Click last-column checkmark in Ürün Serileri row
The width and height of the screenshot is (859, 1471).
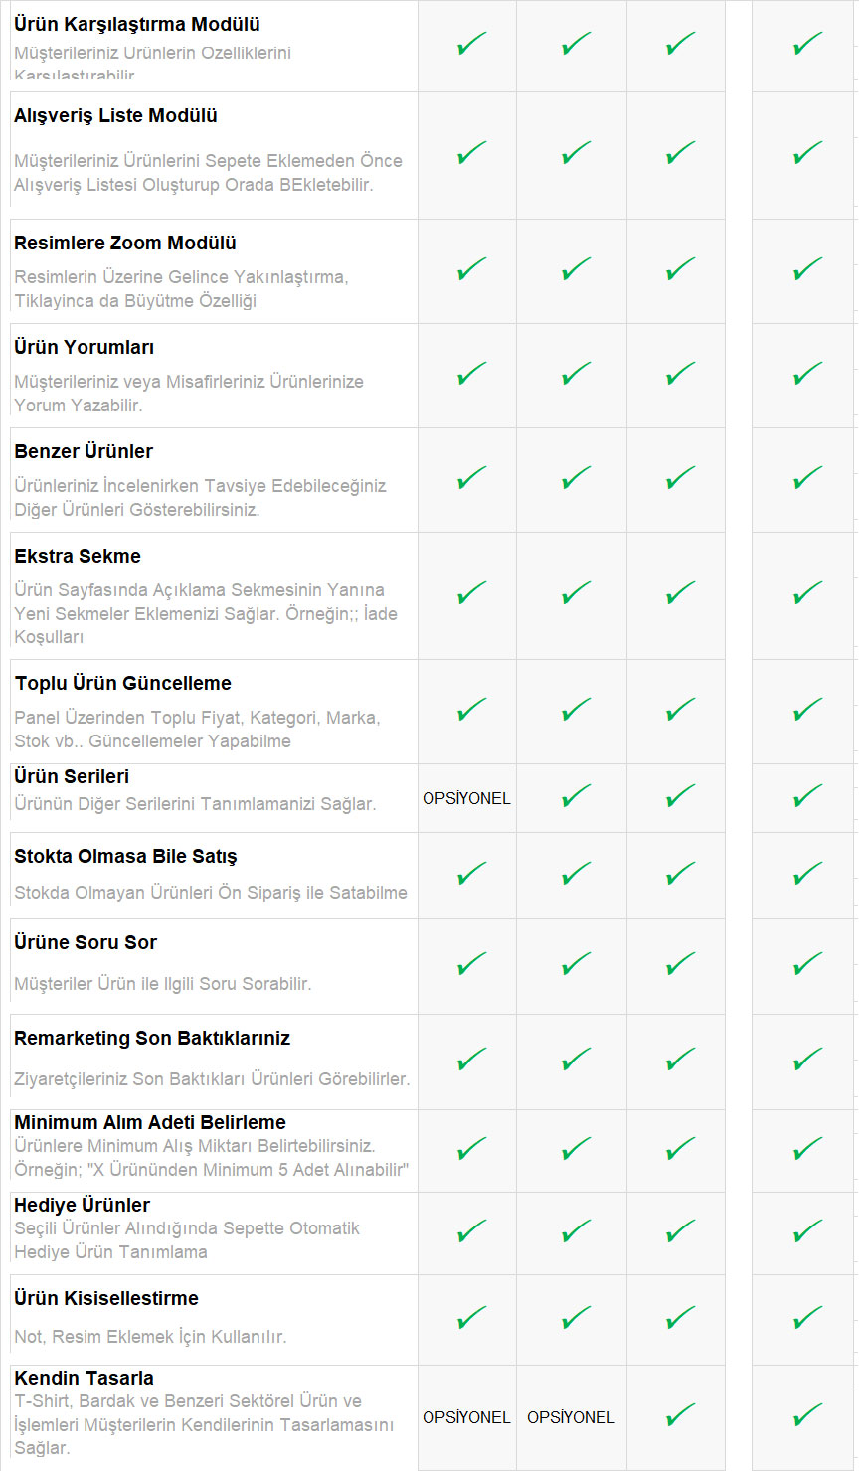807,796
